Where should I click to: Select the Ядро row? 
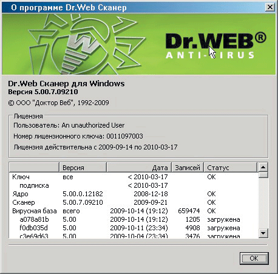(x=134, y=194)
